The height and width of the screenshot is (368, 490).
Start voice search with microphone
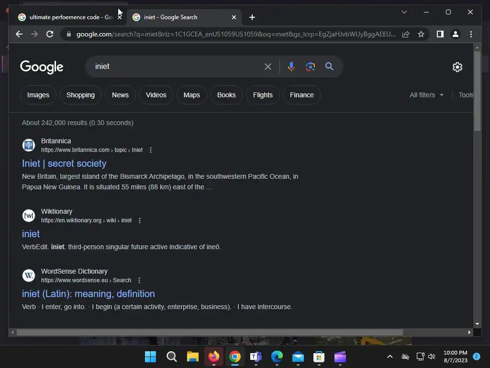click(291, 66)
